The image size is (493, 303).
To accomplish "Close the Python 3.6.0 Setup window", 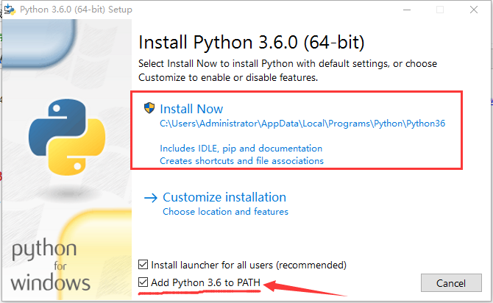I will pos(474,10).
